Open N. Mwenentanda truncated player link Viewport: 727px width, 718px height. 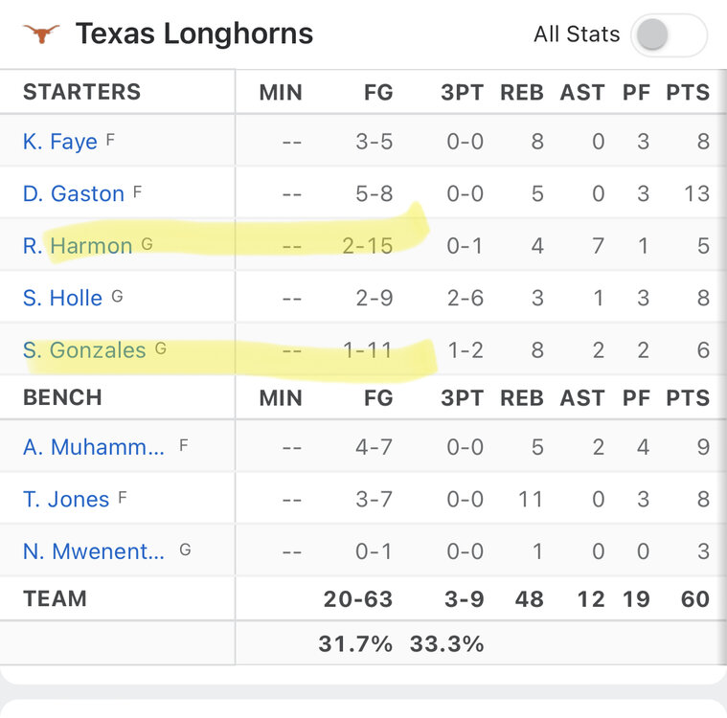click(94, 550)
